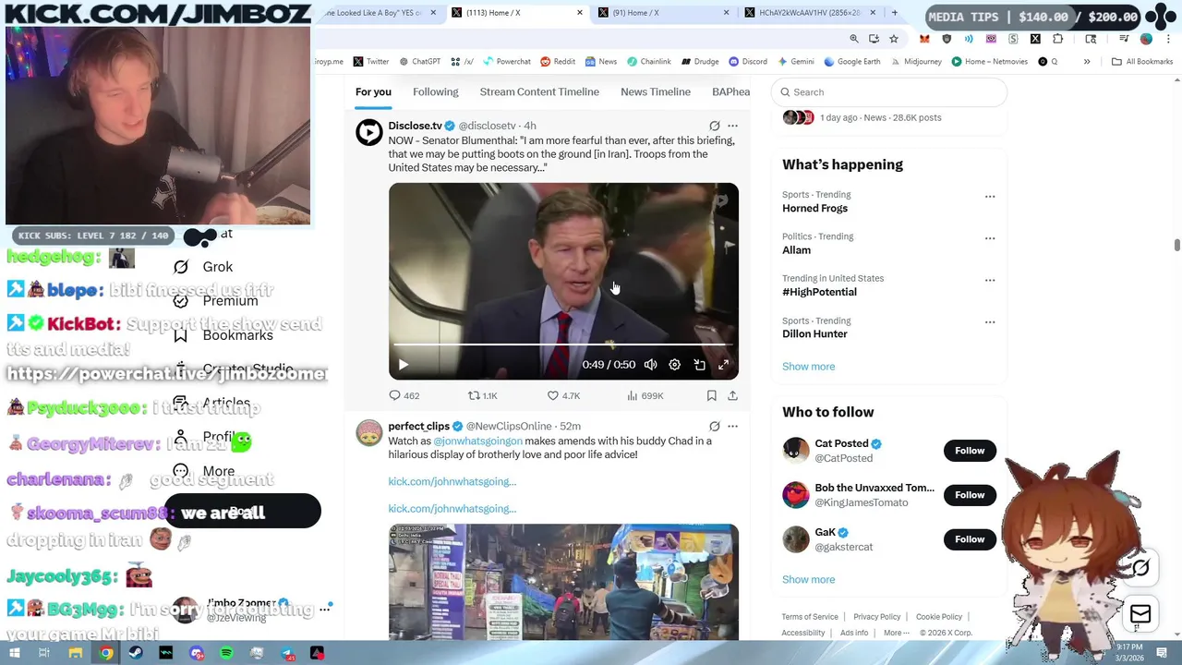
Task: Open the Stream Content Timeline tab
Action: click(x=539, y=91)
